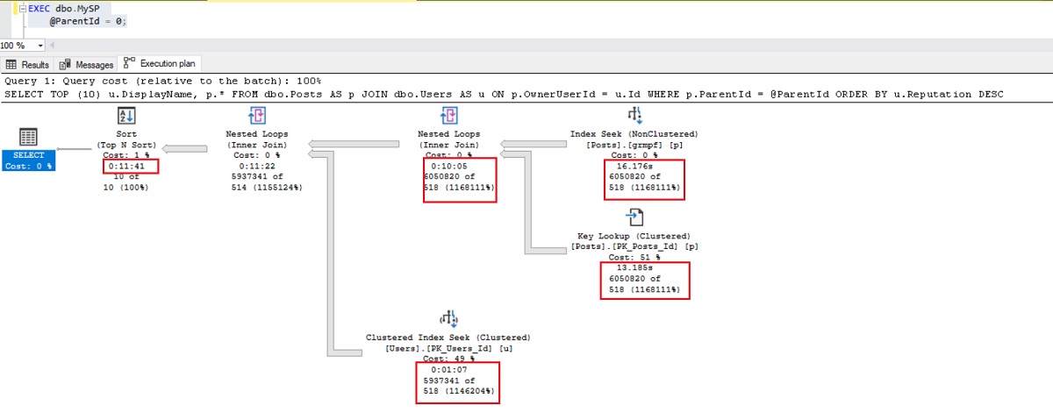Click the Clustered Index Seek Cost: 49 % text
This screenshot has height=413, width=1053.
[448, 359]
